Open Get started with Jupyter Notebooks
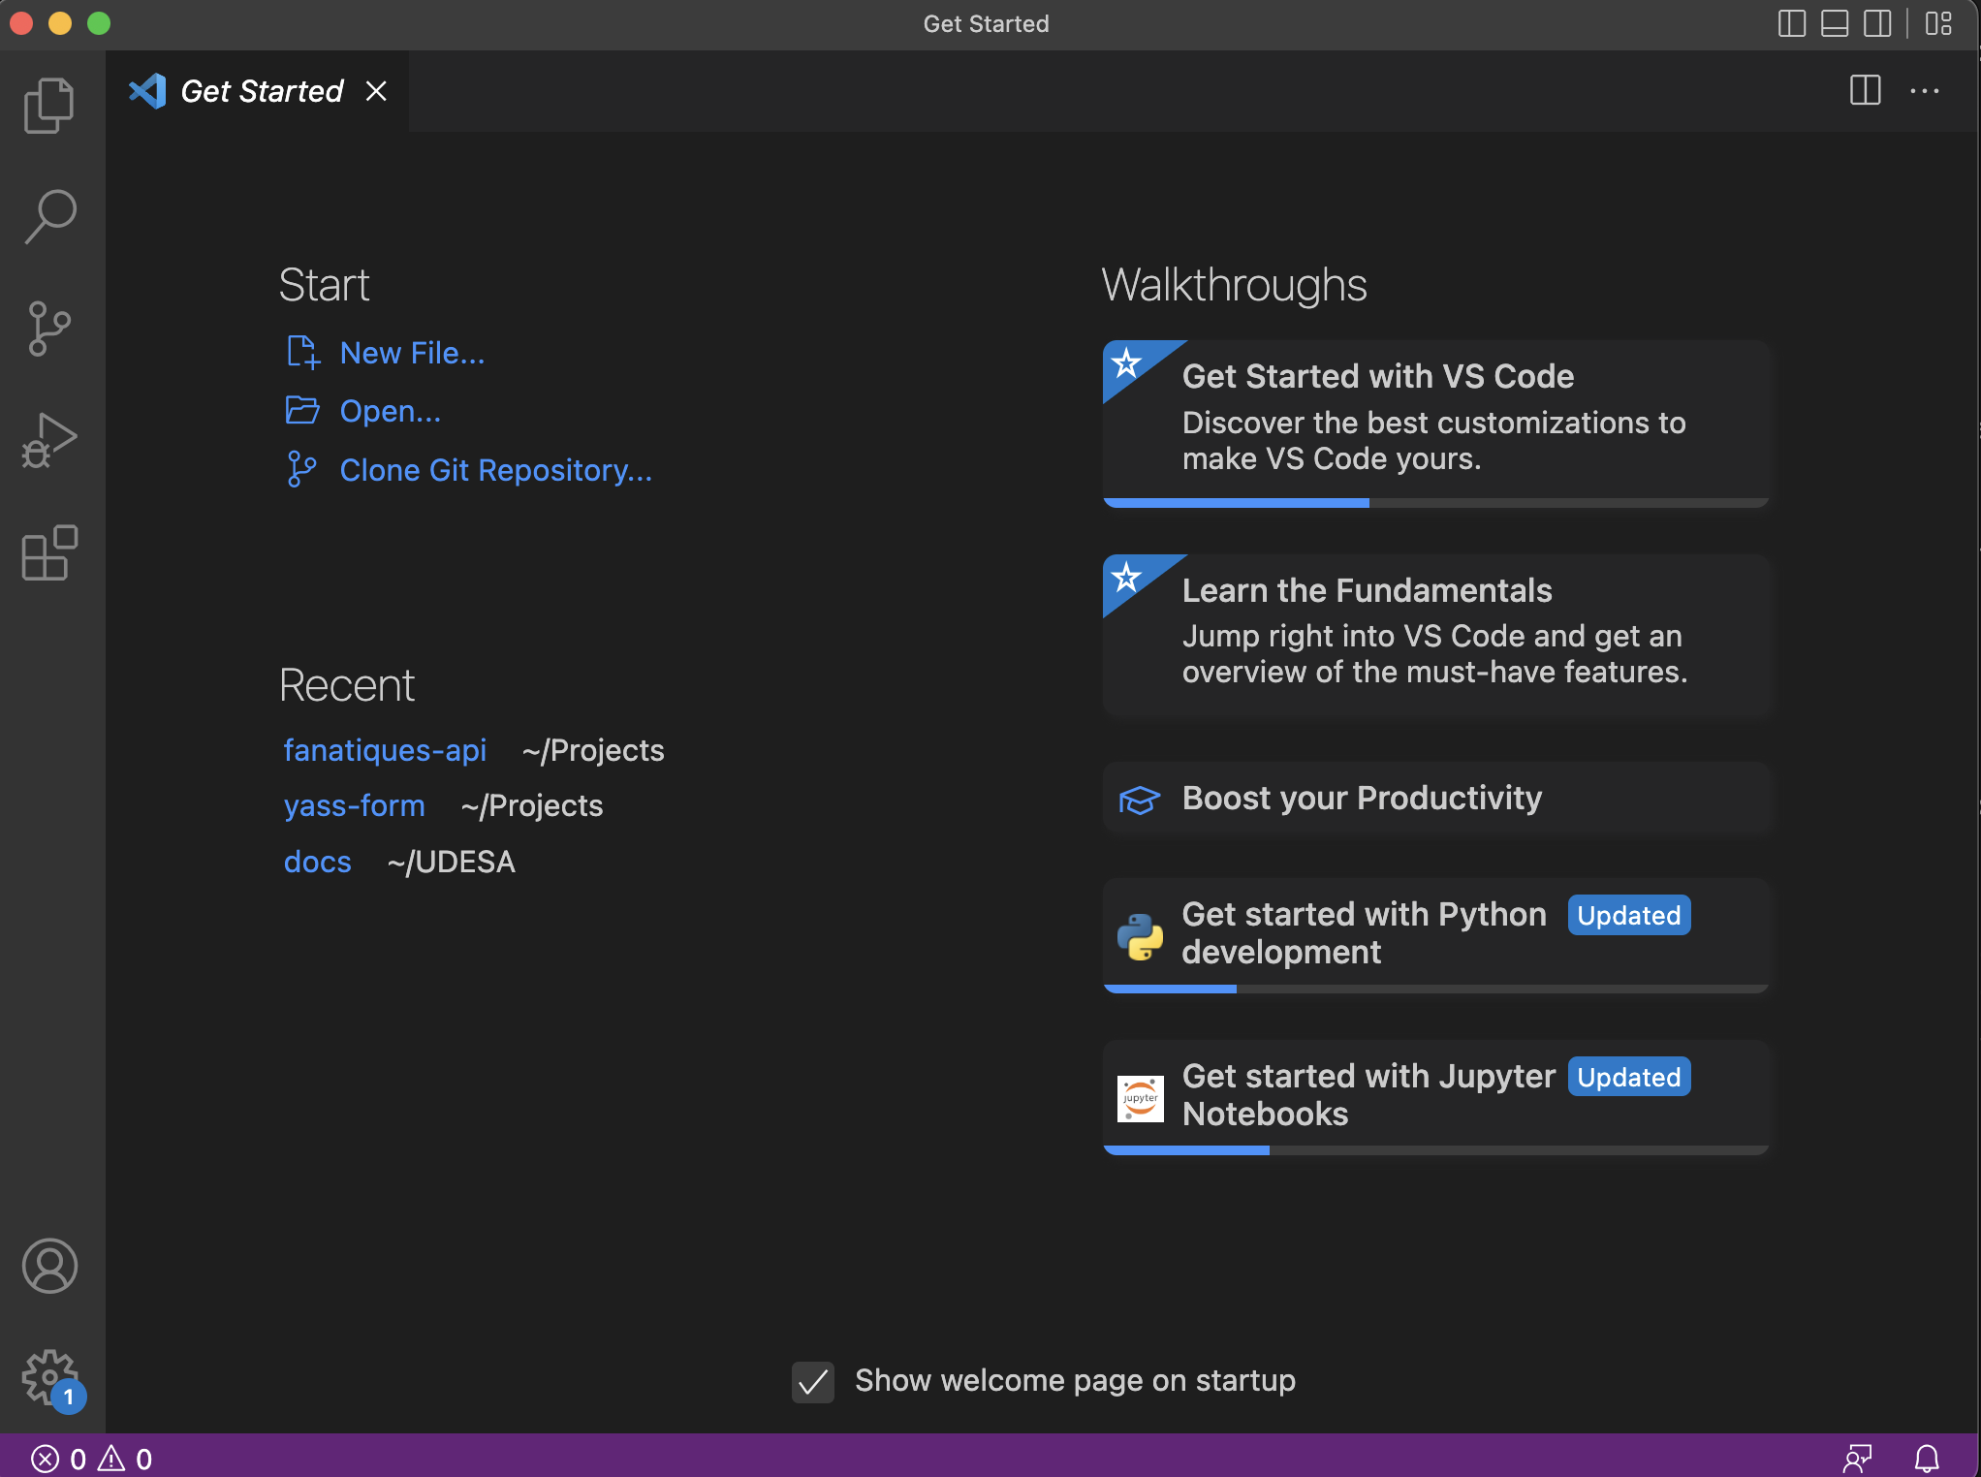The height and width of the screenshot is (1477, 1981). click(1436, 1096)
